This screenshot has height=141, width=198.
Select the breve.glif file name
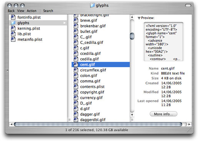coord(89,20)
